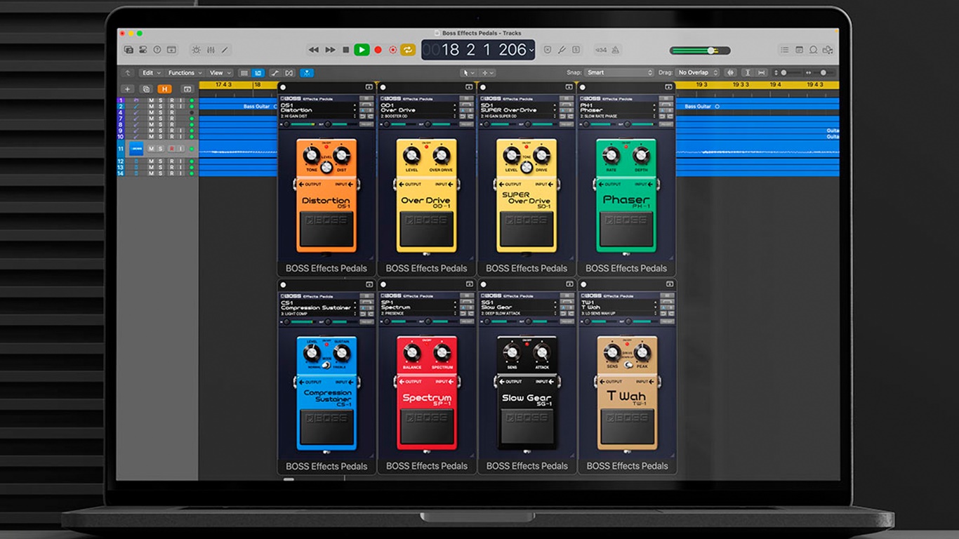Click the Duplicate Track button

point(146,89)
